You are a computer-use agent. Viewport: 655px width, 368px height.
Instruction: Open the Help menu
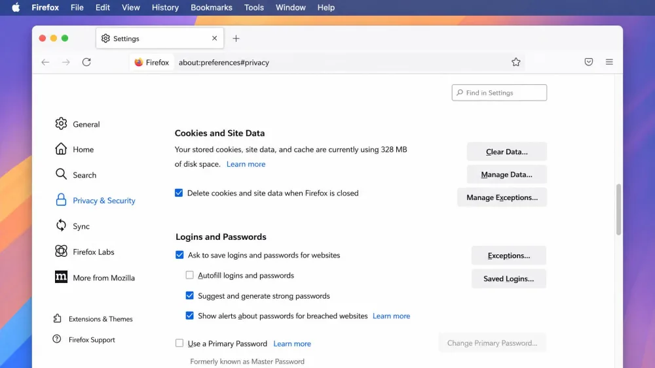tap(326, 7)
